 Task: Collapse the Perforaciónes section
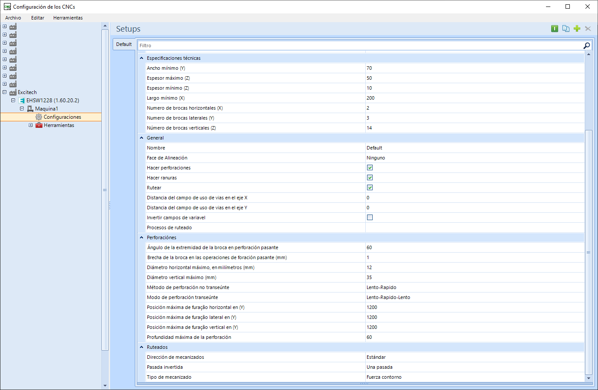141,237
